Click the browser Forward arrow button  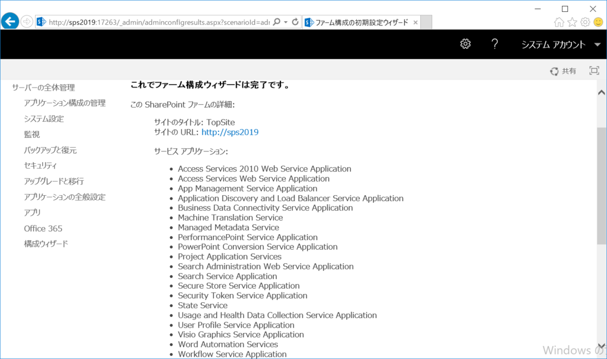[26, 22]
